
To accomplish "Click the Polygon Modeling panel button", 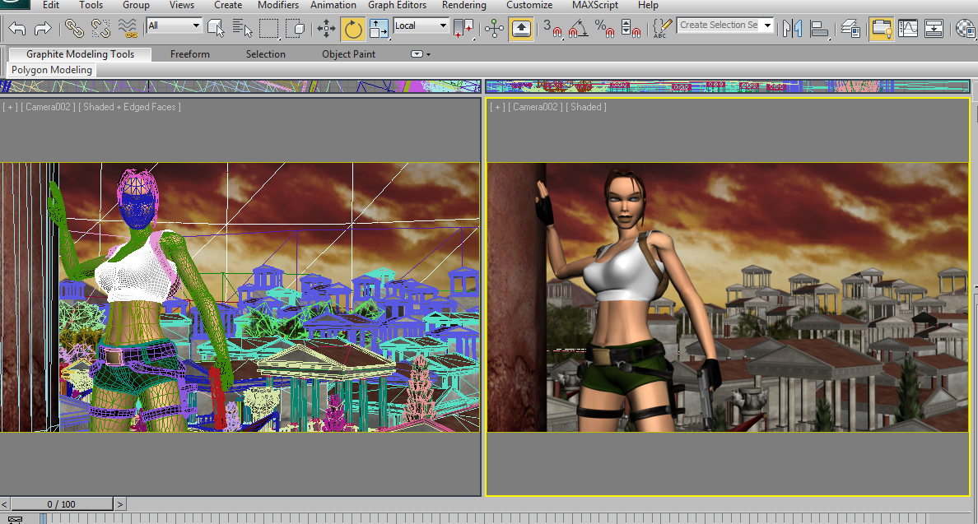I will tap(52, 70).
